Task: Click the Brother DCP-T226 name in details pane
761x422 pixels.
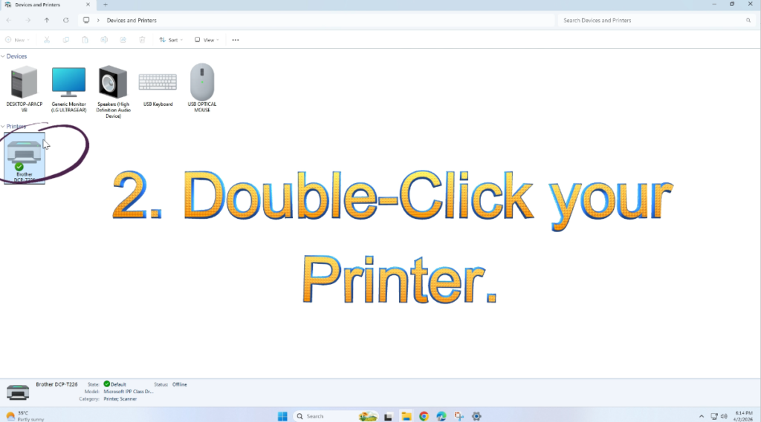Action: 56,384
